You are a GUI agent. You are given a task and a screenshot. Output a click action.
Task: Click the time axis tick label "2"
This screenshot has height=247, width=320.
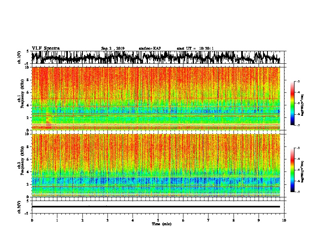[82, 220]
